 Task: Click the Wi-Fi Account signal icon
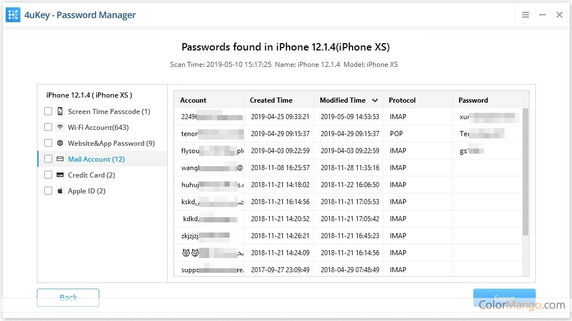(x=60, y=128)
